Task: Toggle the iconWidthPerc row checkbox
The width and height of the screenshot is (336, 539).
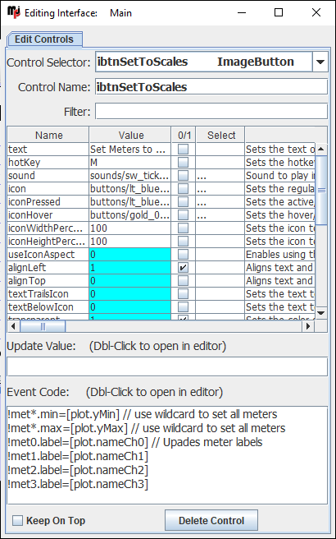Action: [183, 228]
